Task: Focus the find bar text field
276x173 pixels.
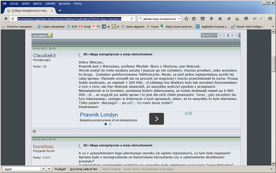Action: click(21, 169)
